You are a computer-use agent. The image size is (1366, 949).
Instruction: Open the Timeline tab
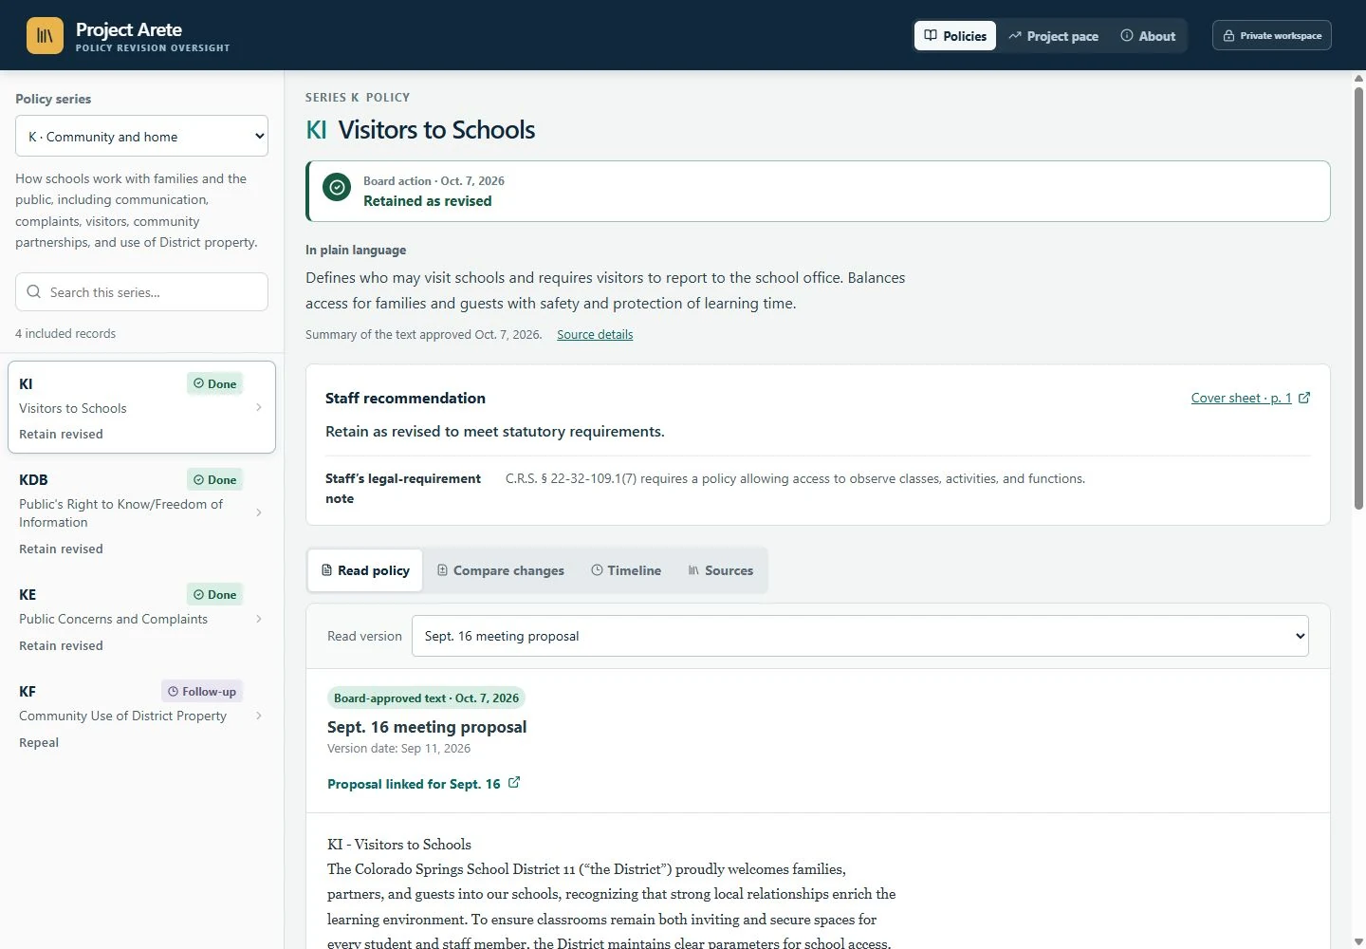pos(626,570)
